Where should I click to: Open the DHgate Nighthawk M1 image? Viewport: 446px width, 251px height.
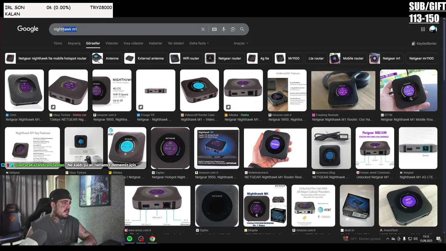pyautogui.click(x=265, y=206)
